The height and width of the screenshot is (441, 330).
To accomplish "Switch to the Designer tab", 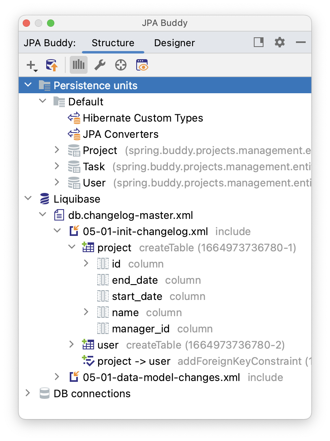I will point(174,43).
